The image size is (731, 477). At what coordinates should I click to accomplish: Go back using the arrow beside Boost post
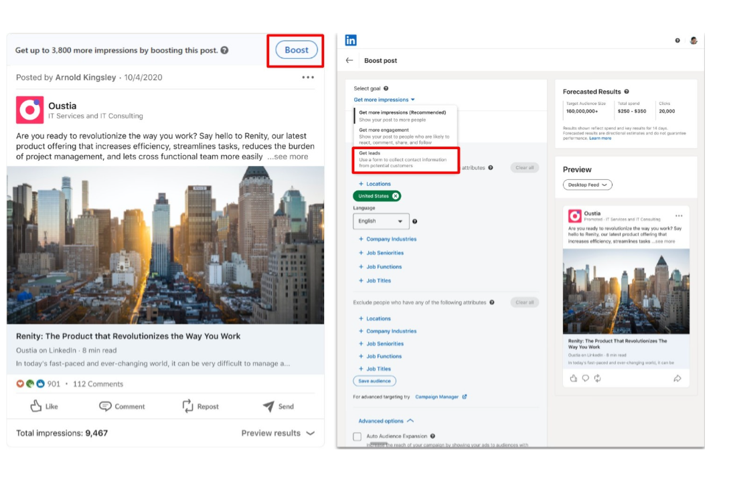349,61
